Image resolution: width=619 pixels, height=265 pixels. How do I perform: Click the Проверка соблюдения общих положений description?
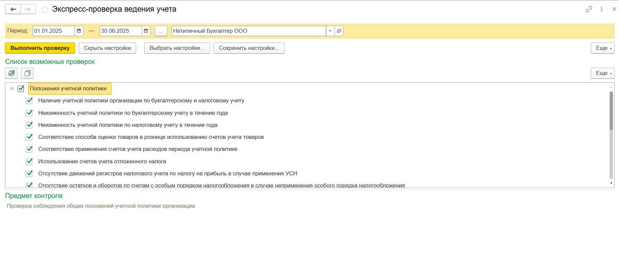101,206
